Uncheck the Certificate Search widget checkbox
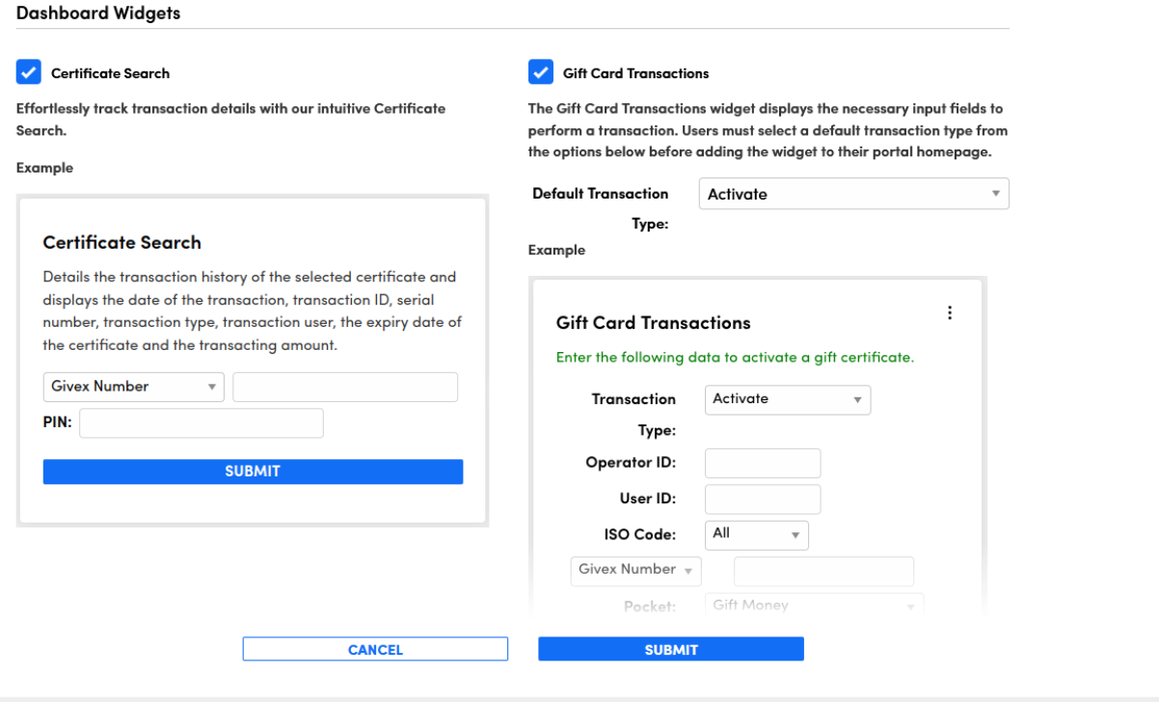The height and width of the screenshot is (702, 1159). point(29,72)
